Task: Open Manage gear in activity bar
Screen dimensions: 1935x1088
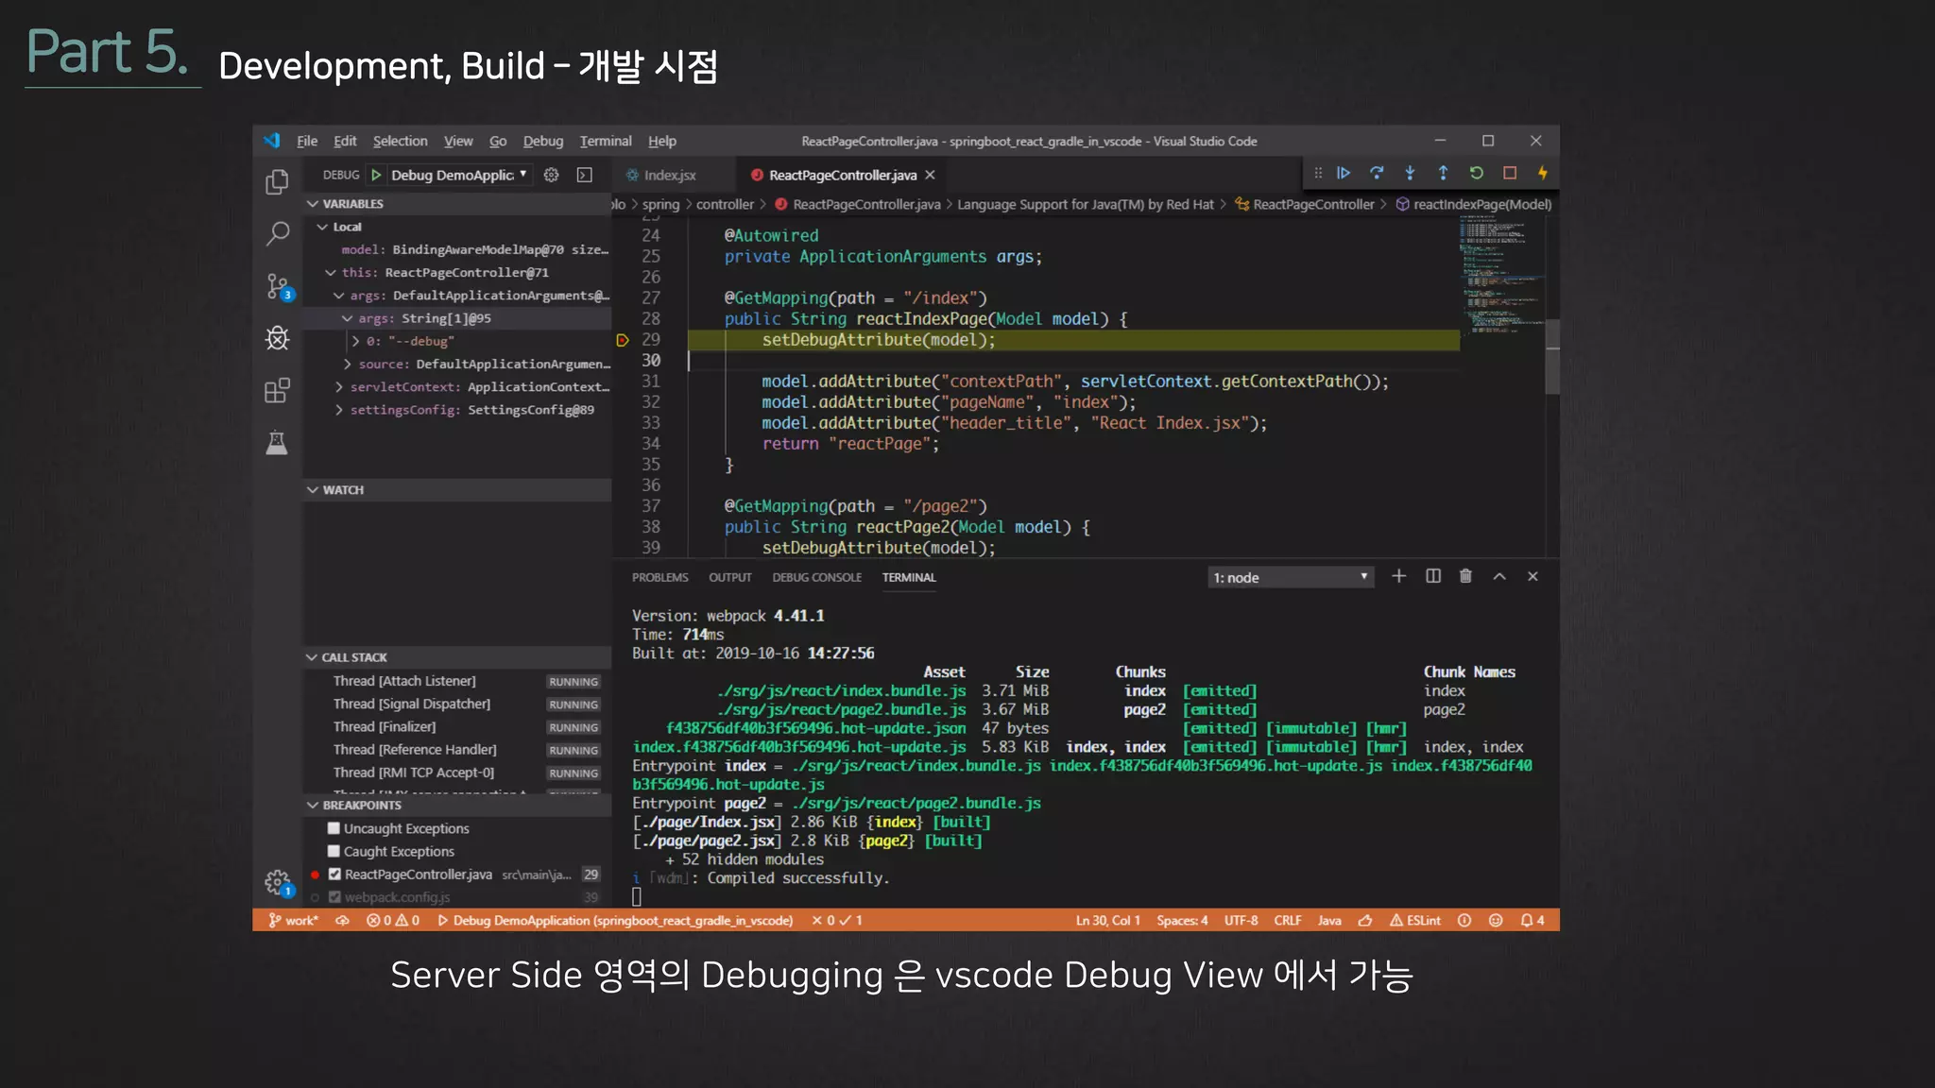Action: 277,882
